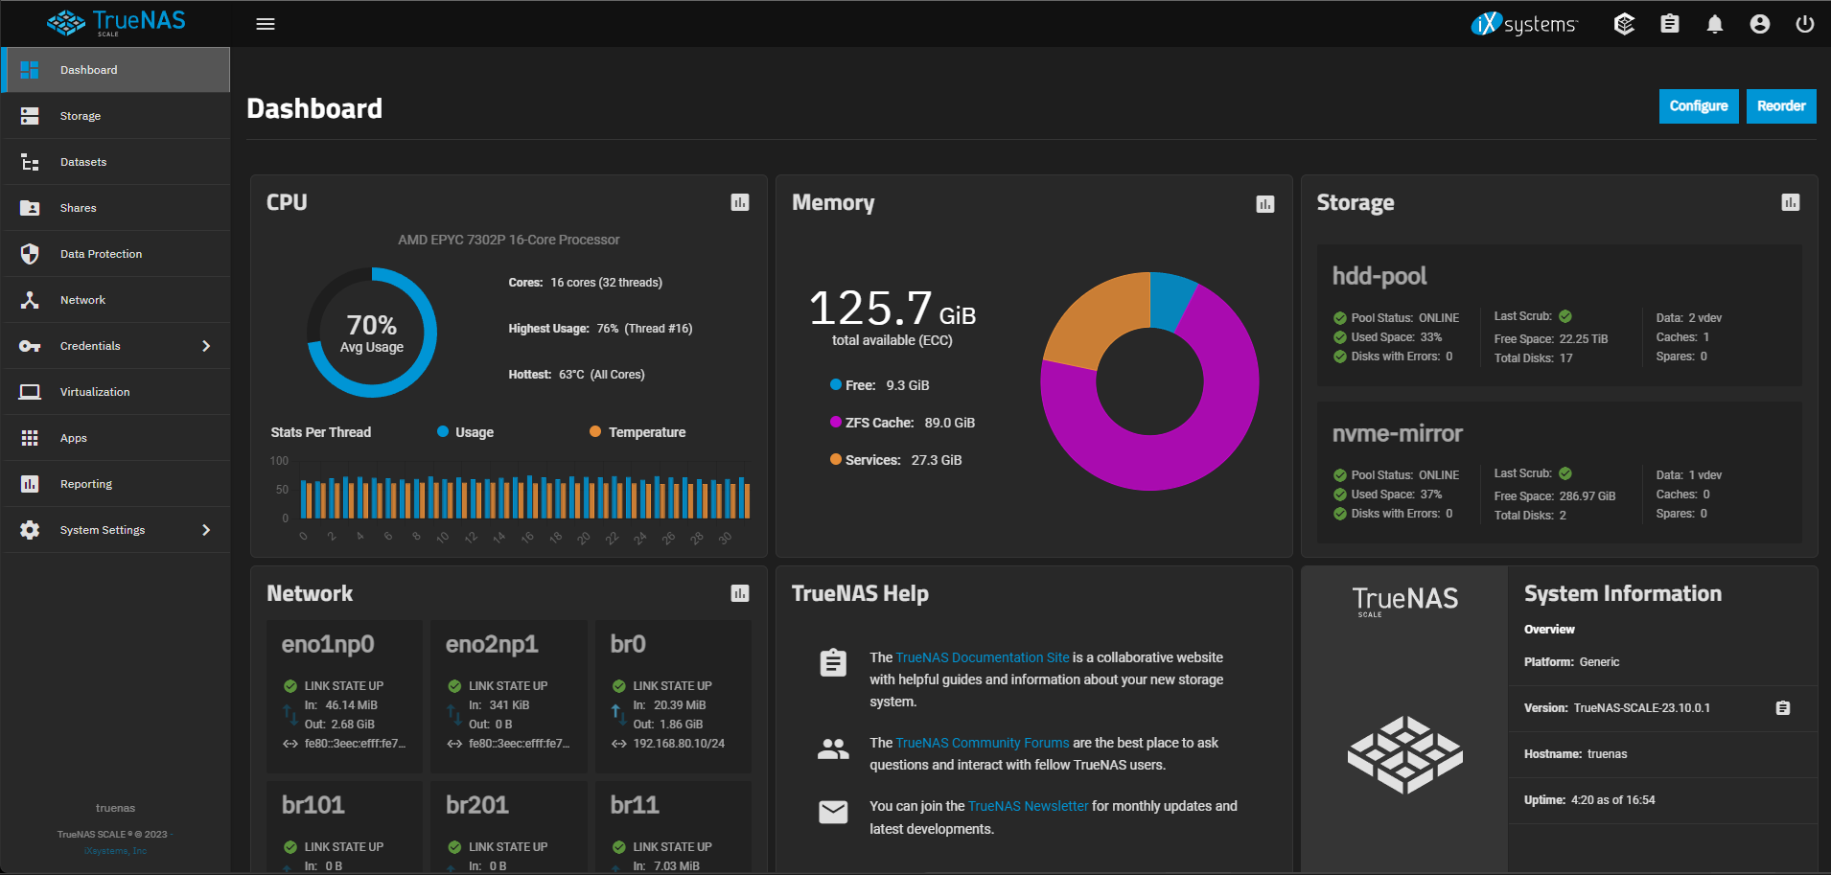This screenshot has width=1831, height=875.
Task: Click the Power button icon
Action: 1805,24
